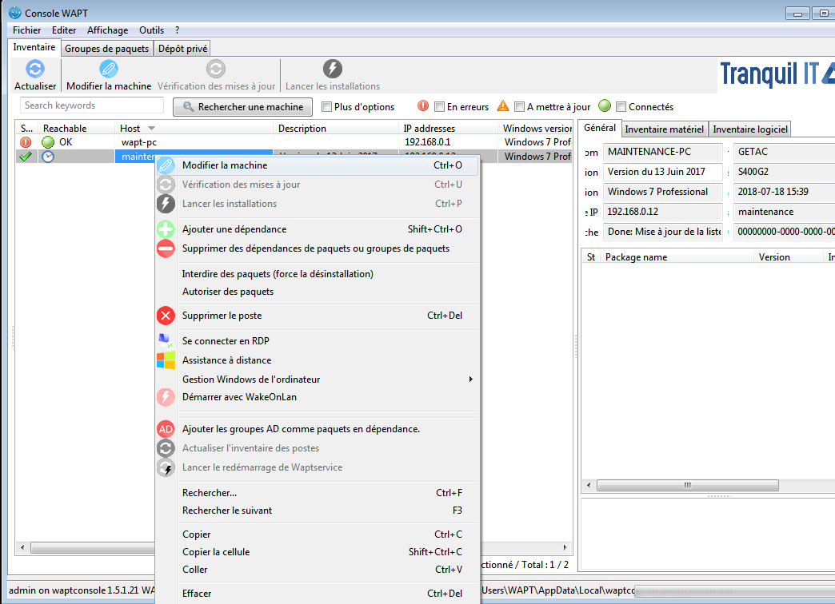
Task: Click the green reachable icon in wapt-pc row
Action: [x=48, y=142]
